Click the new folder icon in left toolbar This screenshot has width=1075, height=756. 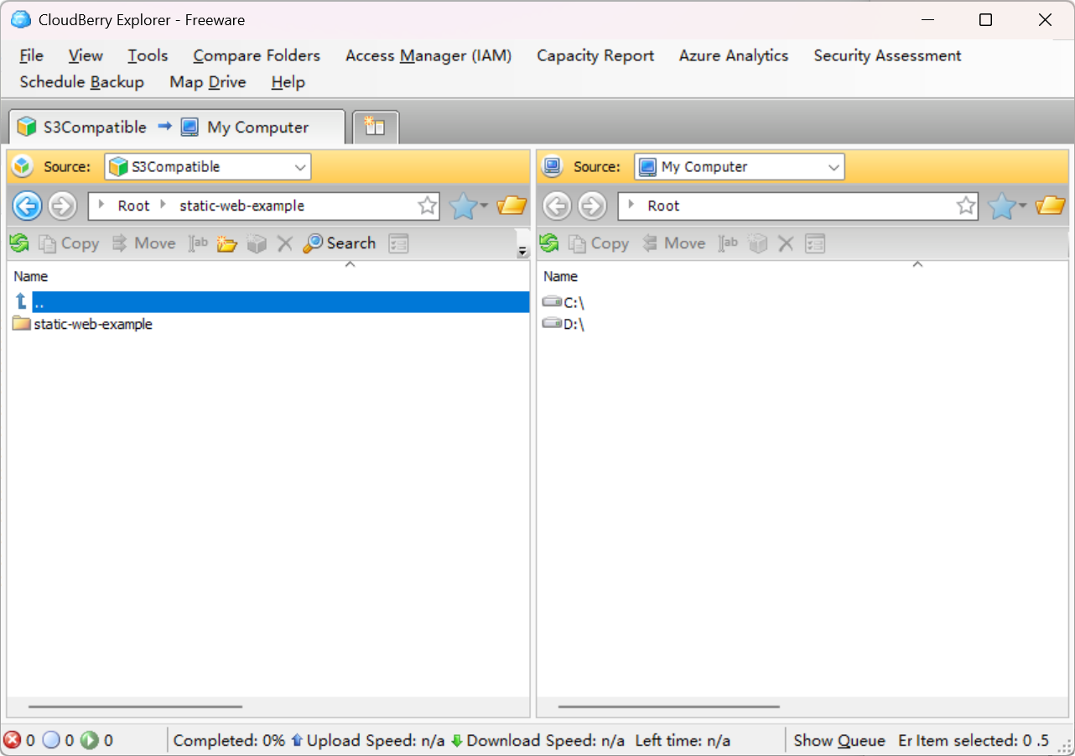pos(227,243)
